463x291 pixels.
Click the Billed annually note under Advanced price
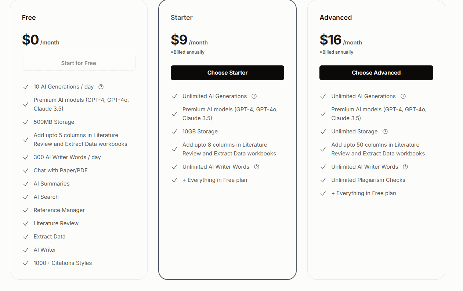[337, 52]
